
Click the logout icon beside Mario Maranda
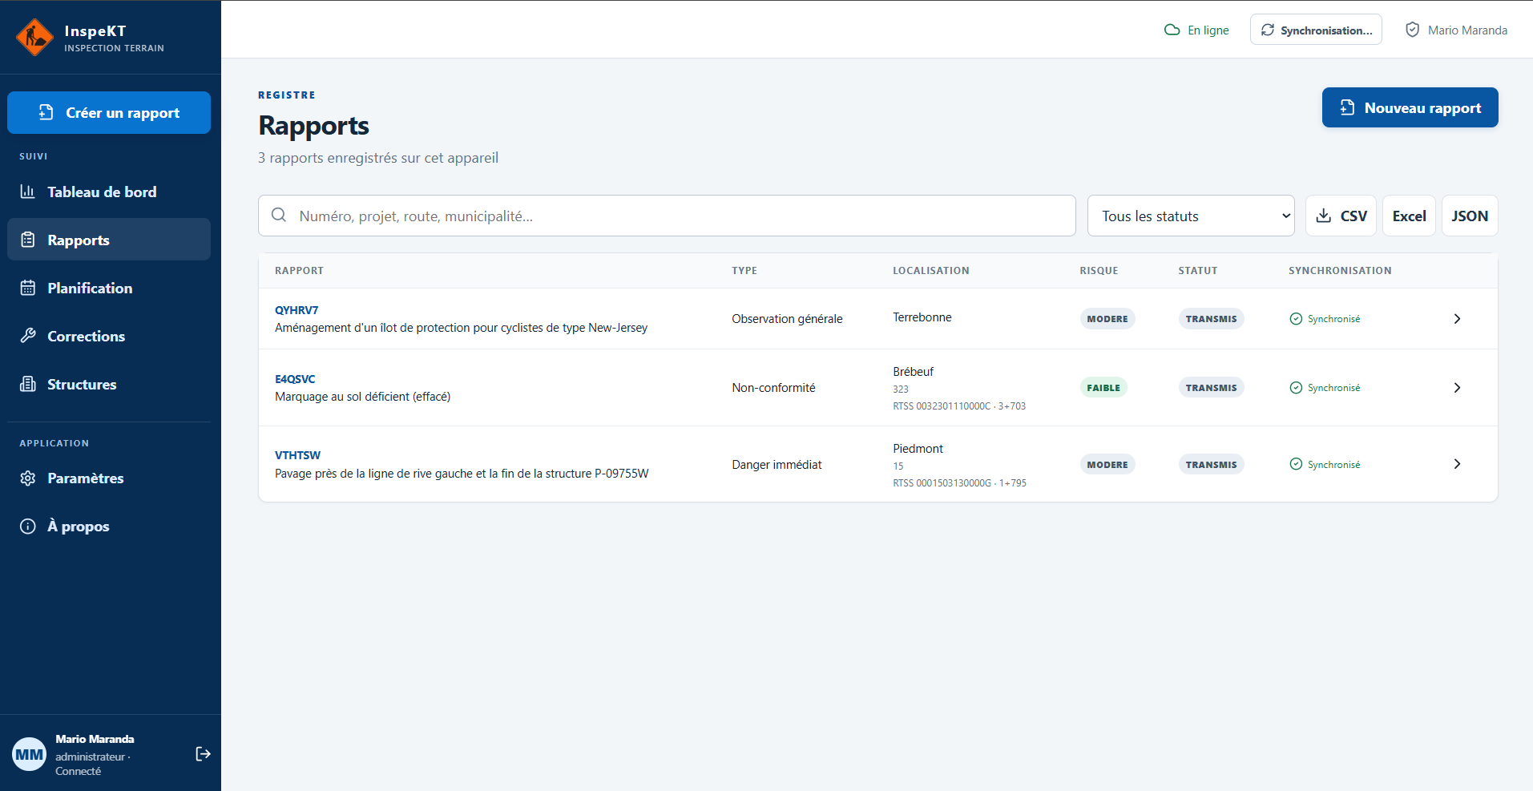click(203, 754)
